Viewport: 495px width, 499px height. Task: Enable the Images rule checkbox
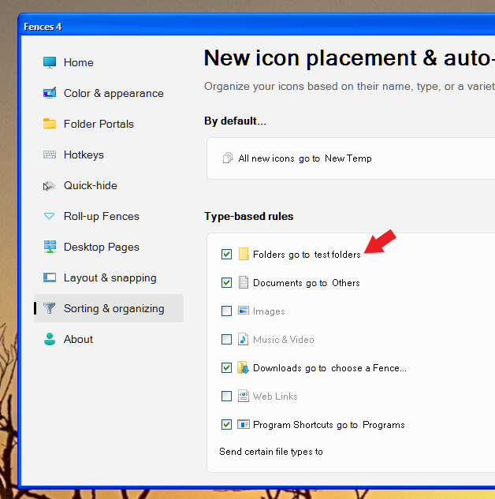[x=226, y=311]
